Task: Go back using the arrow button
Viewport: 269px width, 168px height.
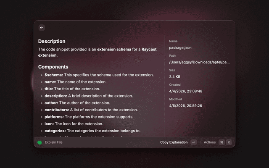Action: coord(42,28)
